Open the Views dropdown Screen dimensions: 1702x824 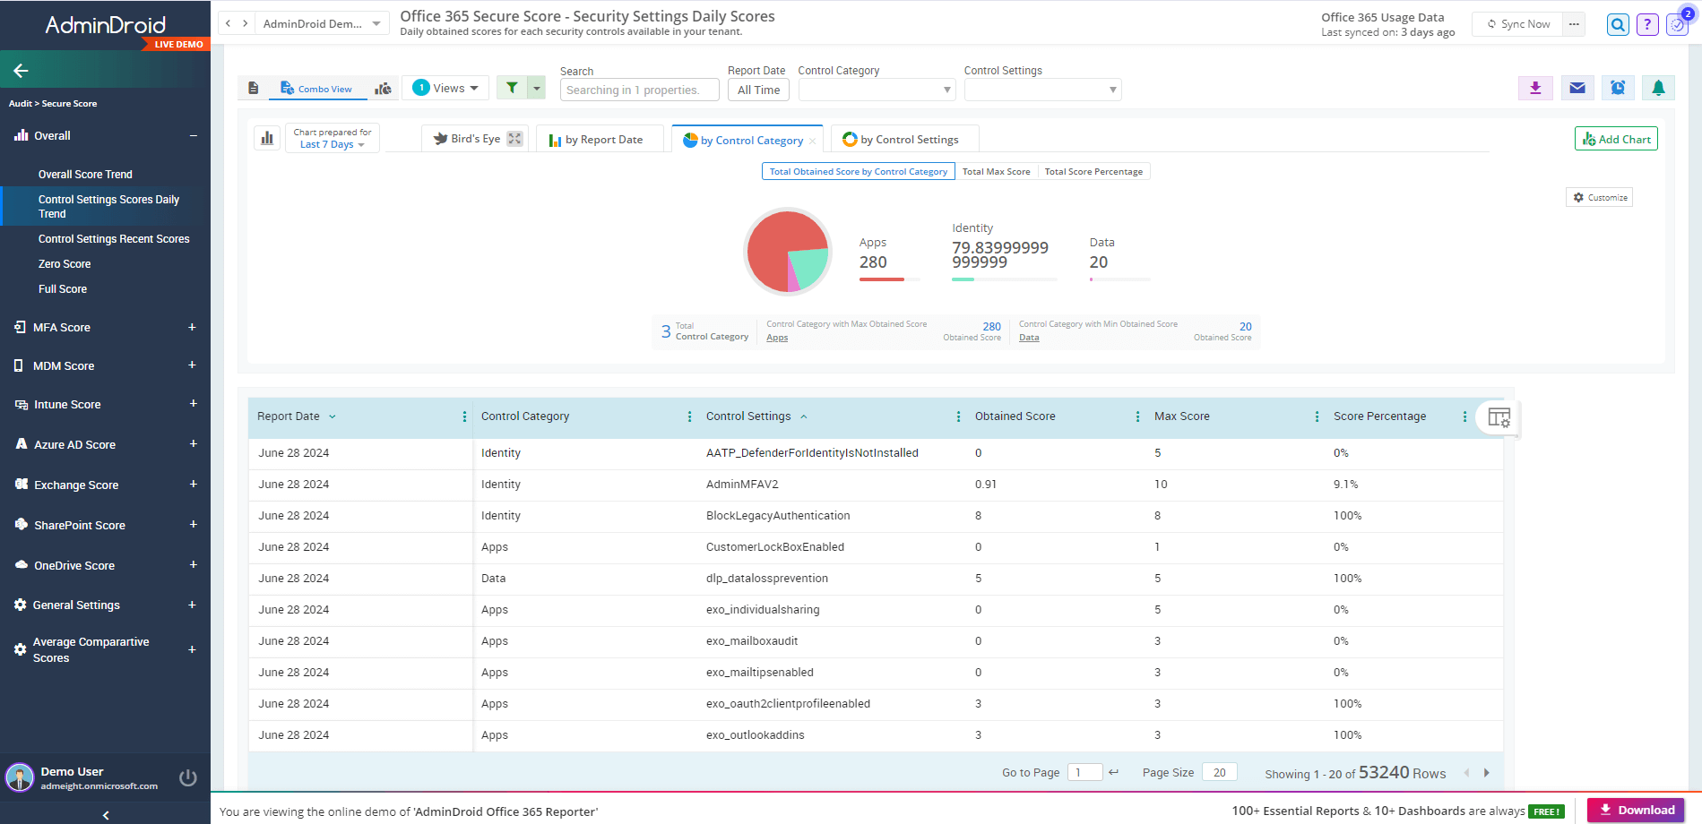pyautogui.click(x=445, y=88)
